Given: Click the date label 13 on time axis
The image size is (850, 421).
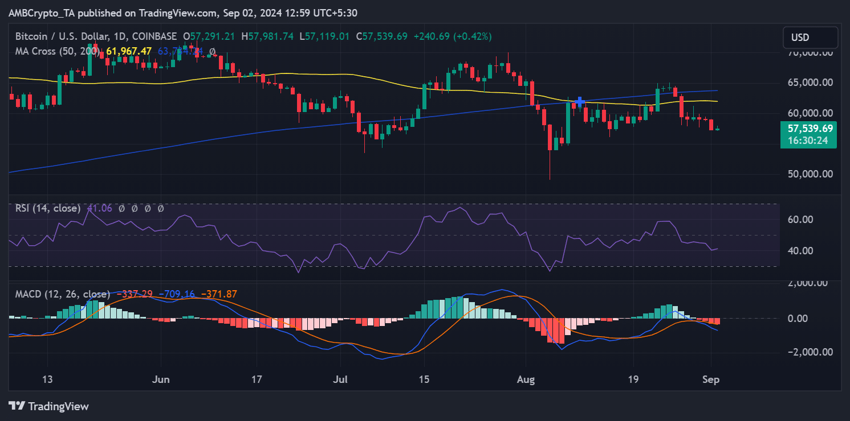Looking at the screenshot, I should (x=47, y=379).
